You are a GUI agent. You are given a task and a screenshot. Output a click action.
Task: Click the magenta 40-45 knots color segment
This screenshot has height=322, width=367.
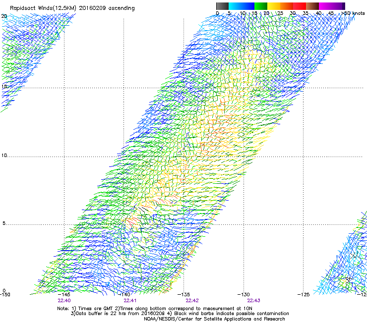click(x=325, y=6)
